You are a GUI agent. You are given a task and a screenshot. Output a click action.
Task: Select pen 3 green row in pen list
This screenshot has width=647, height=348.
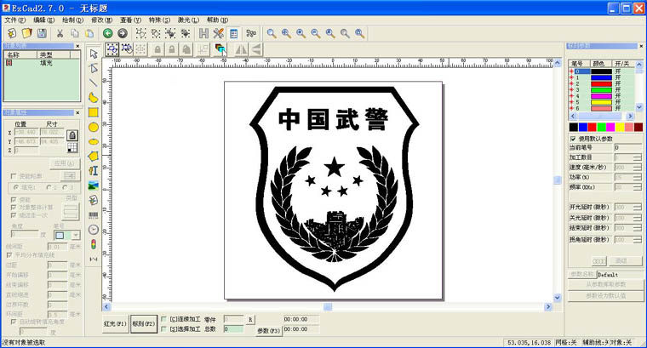(601, 90)
